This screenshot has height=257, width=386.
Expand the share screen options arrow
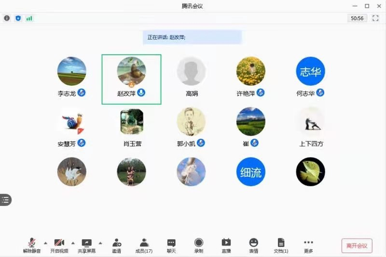pos(101,243)
